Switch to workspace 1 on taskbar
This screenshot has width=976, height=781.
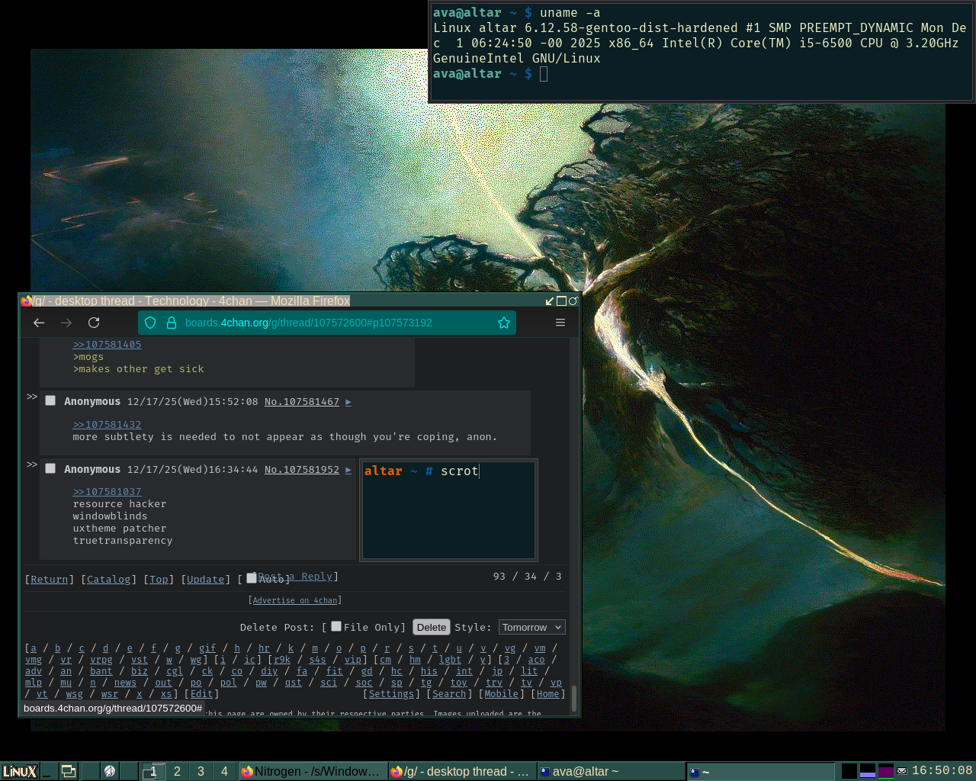point(153,771)
